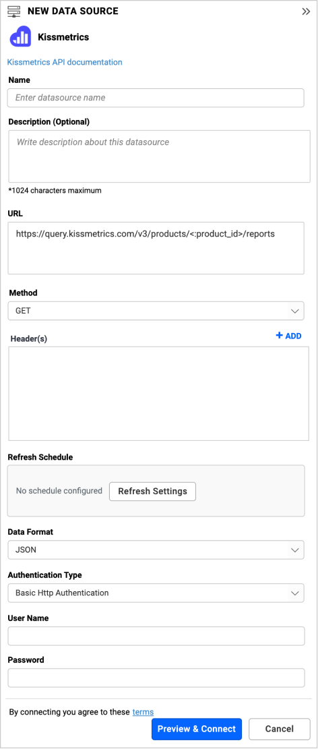
Task: Open Refresh Settings
Action: [x=152, y=491]
